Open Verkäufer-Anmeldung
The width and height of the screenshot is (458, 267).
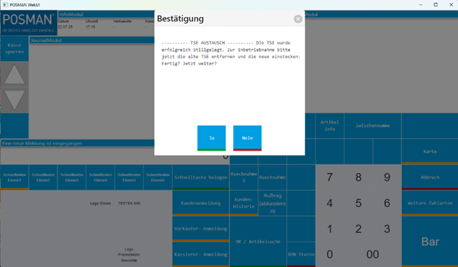[201, 229]
